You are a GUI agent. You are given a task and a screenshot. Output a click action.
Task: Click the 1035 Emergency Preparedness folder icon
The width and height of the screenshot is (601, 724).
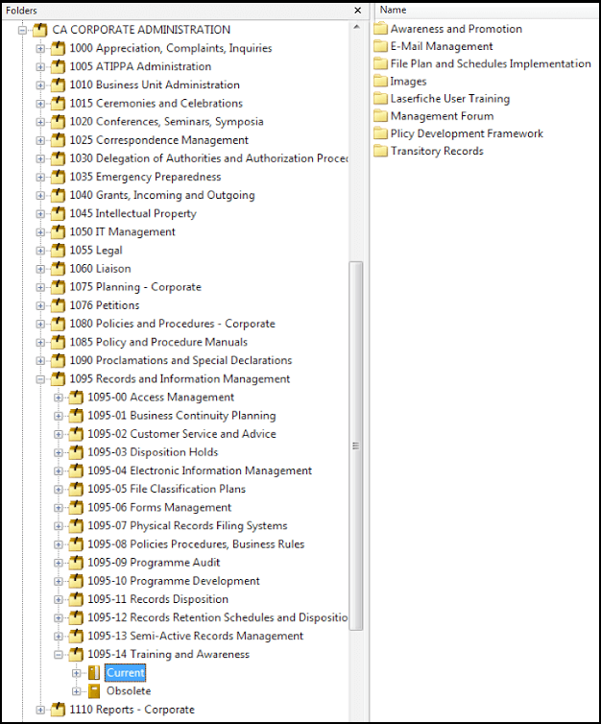[58, 177]
